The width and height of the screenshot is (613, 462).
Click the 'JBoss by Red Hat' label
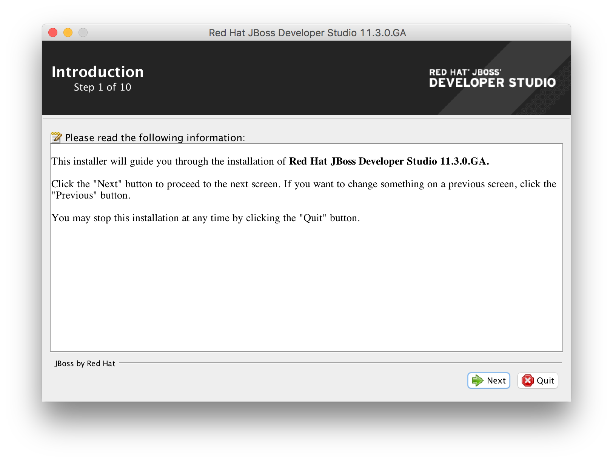click(85, 363)
